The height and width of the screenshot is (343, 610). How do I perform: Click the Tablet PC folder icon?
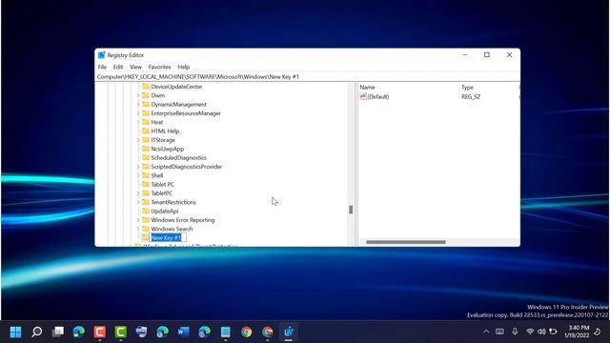(146, 184)
